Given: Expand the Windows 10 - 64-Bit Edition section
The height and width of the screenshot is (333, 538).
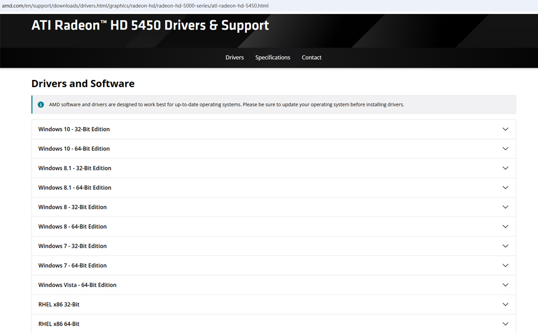Looking at the screenshot, I should tap(74, 149).
